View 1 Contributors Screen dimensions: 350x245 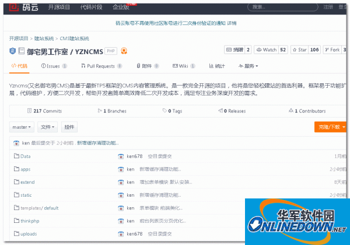click(x=307, y=111)
